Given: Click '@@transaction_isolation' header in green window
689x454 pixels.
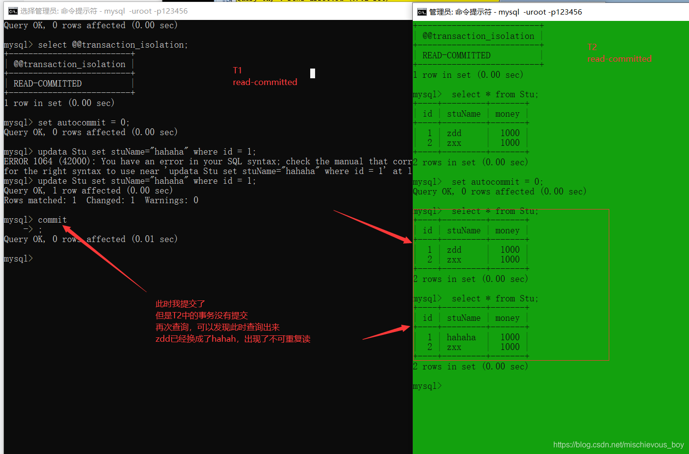Looking at the screenshot, I should 478,36.
